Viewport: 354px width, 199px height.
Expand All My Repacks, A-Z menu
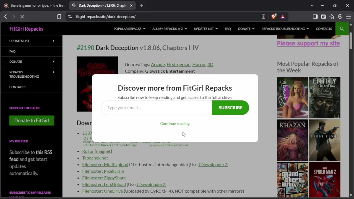coord(170,29)
